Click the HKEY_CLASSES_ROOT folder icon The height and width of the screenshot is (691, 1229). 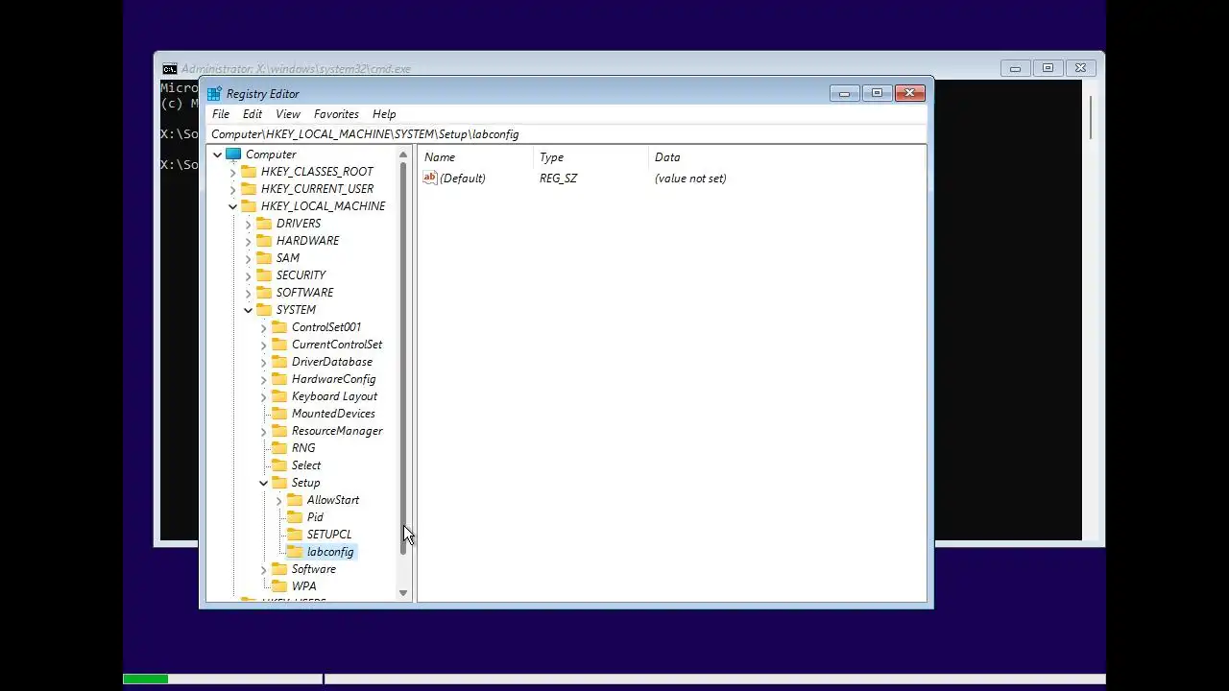coord(249,172)
